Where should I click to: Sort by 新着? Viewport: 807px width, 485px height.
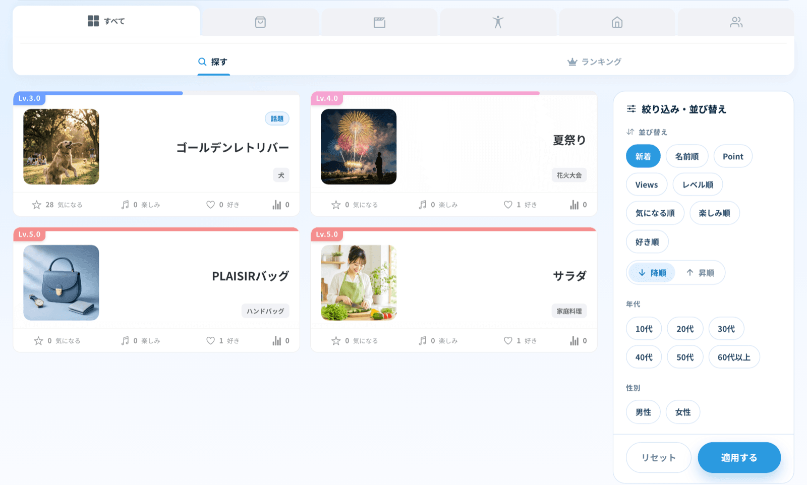pos(643,156)
